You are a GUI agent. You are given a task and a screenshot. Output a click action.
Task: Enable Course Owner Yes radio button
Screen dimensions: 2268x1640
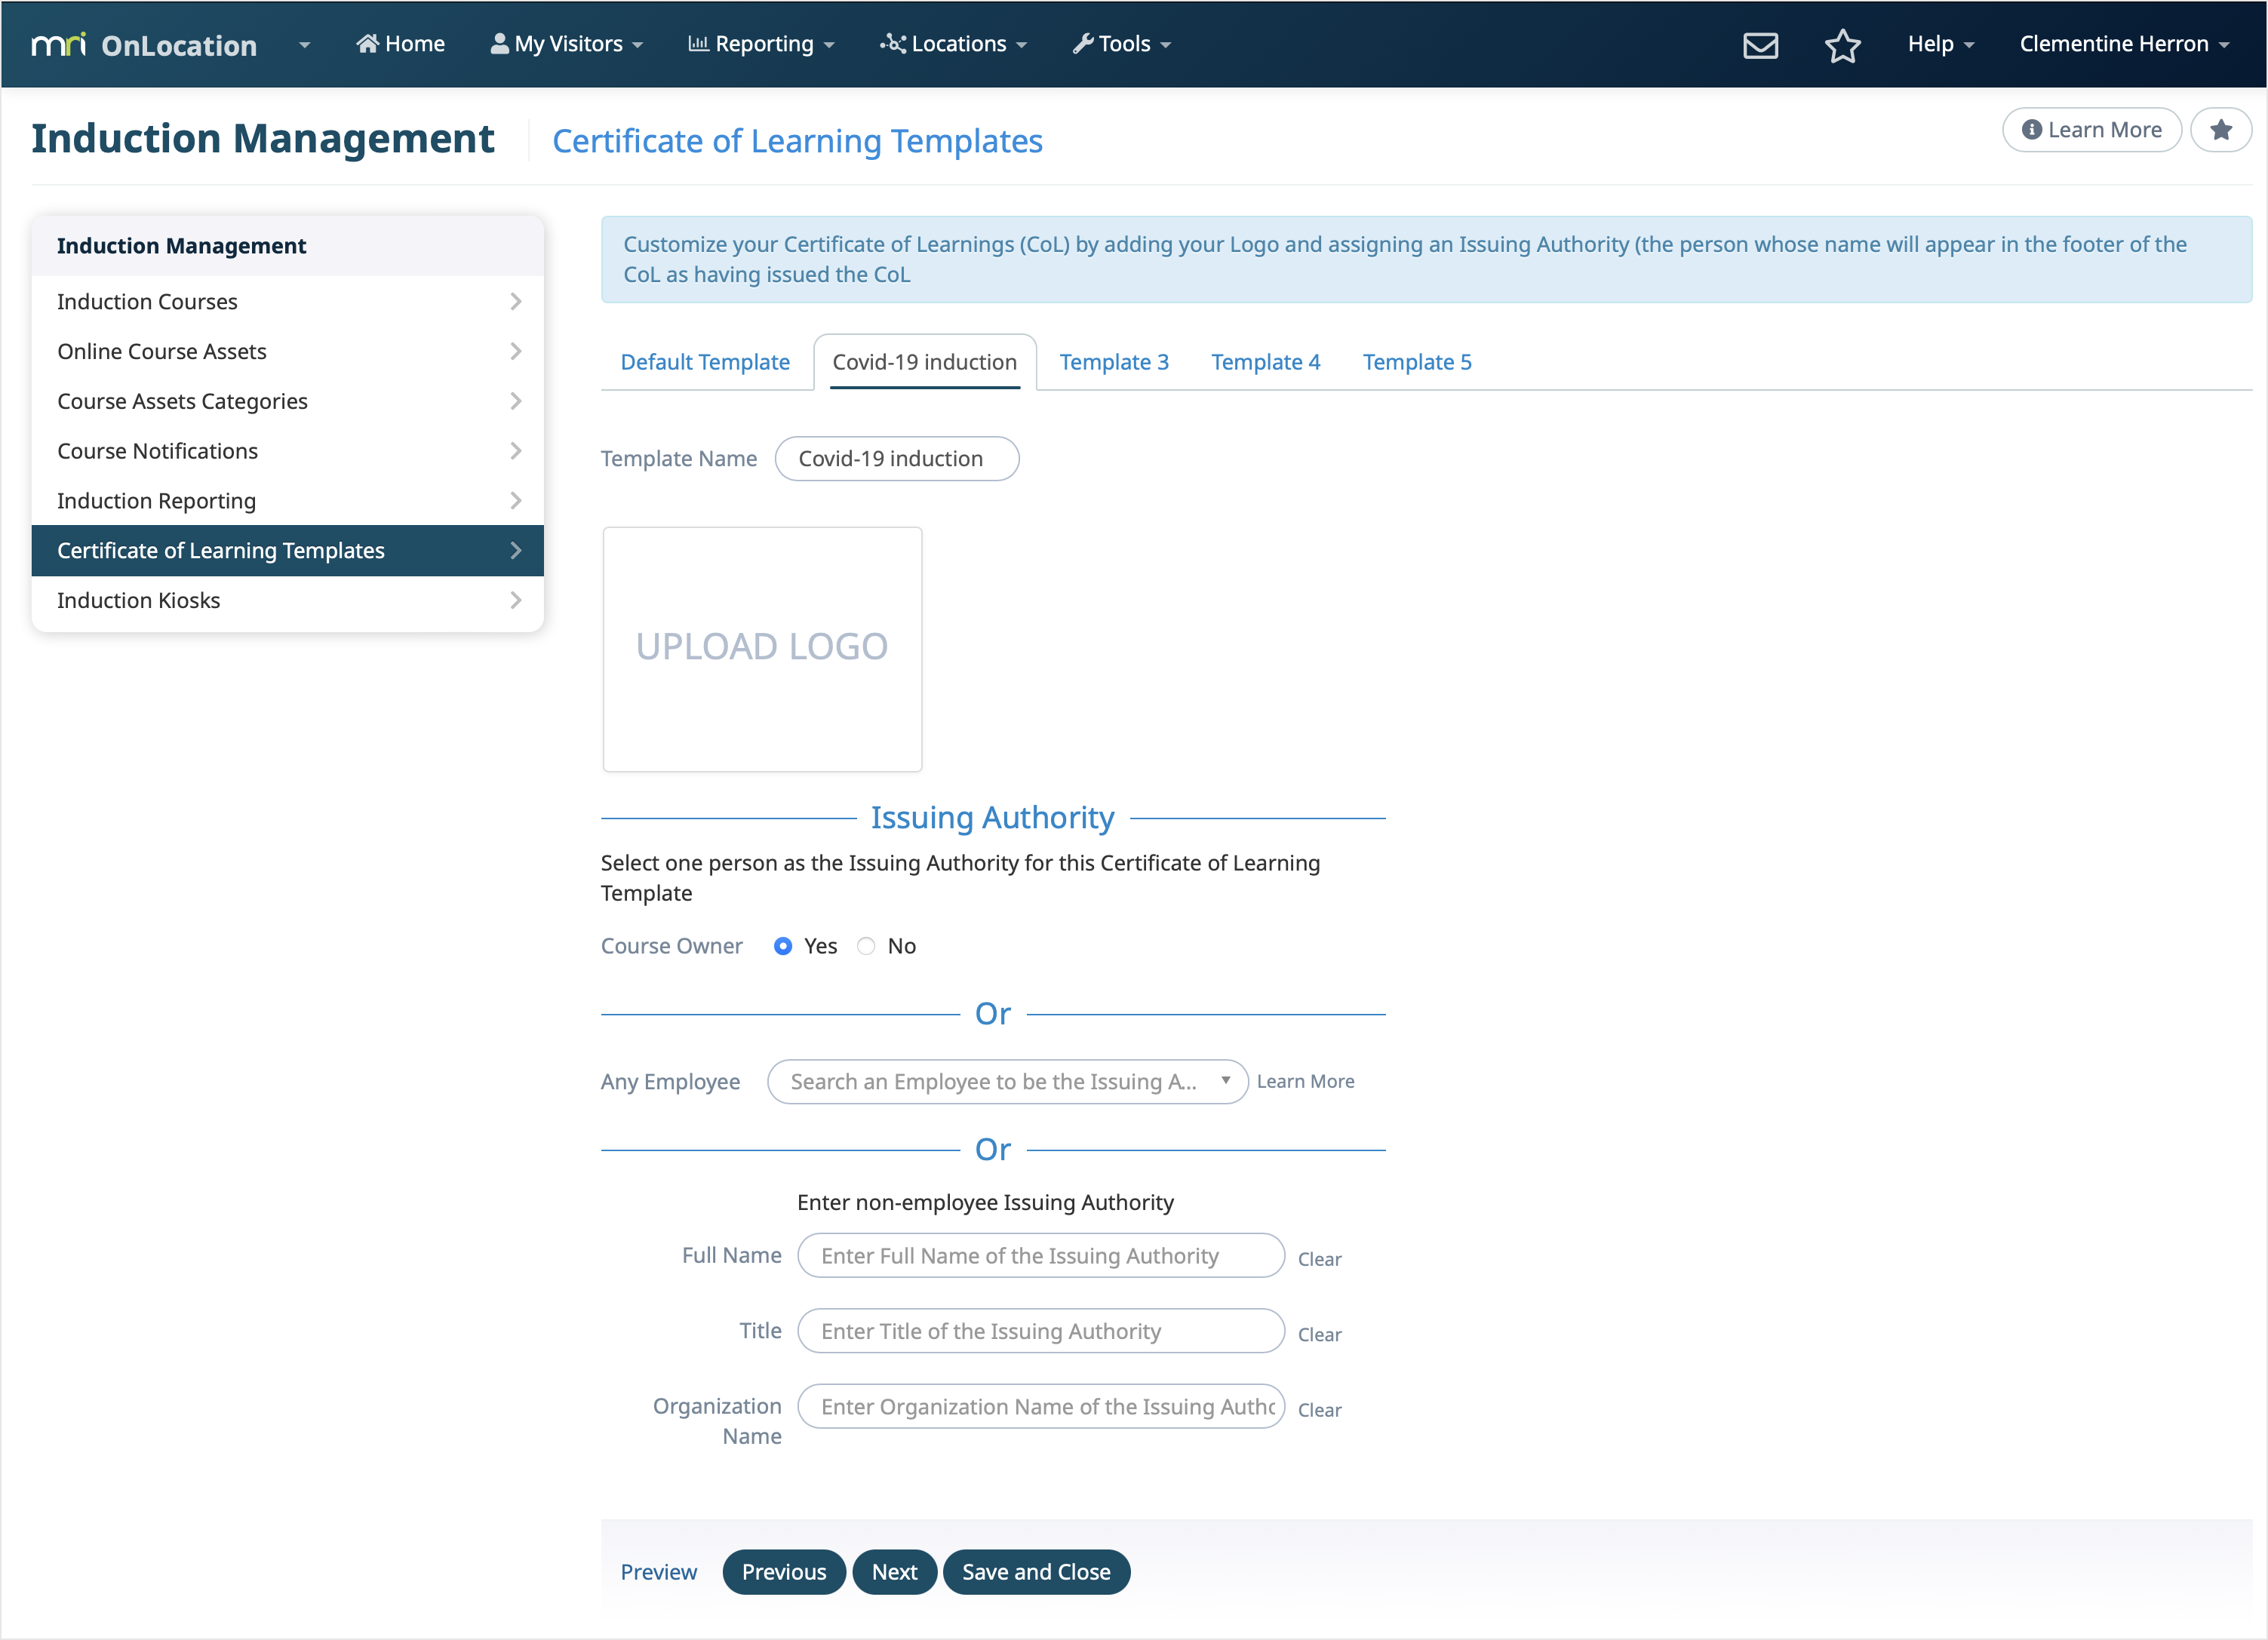(785, 947)
